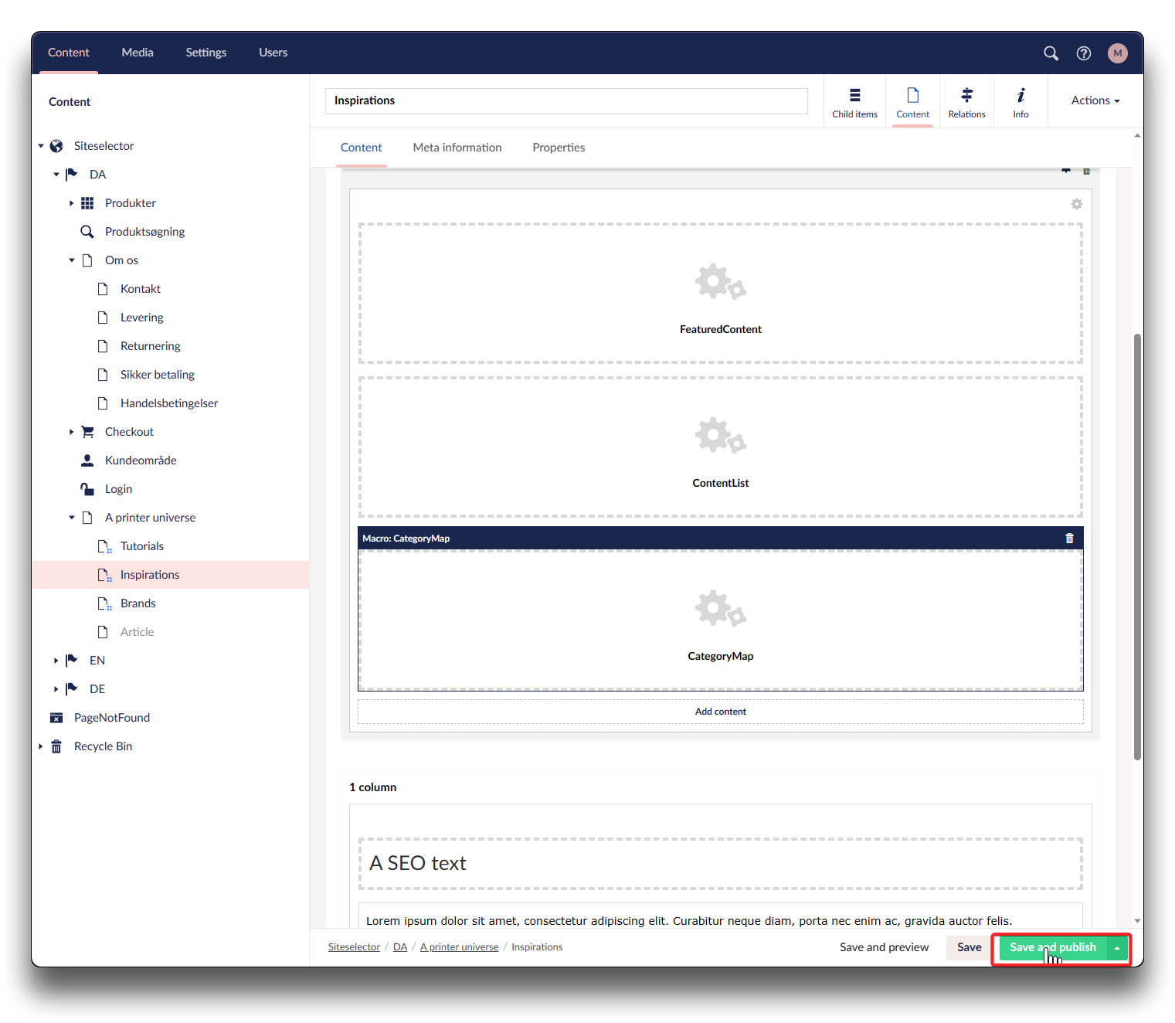Open the Relations signpost panel
This screenshot has width=1175, height=1023.
[966, 102]
